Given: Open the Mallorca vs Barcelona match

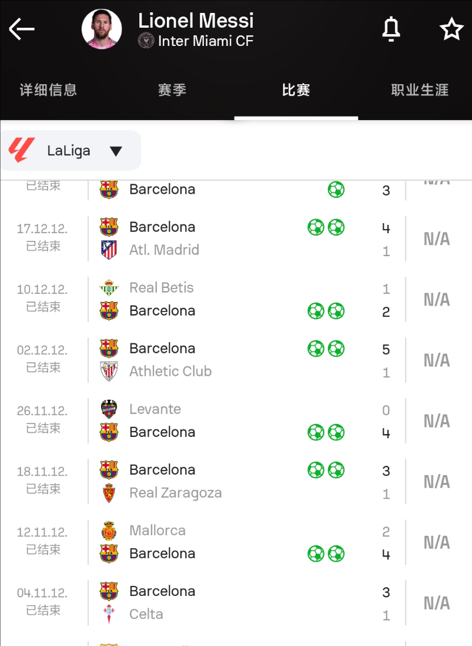Looking at the screenshot, I should pyautogui.click(x=236, y=542).
